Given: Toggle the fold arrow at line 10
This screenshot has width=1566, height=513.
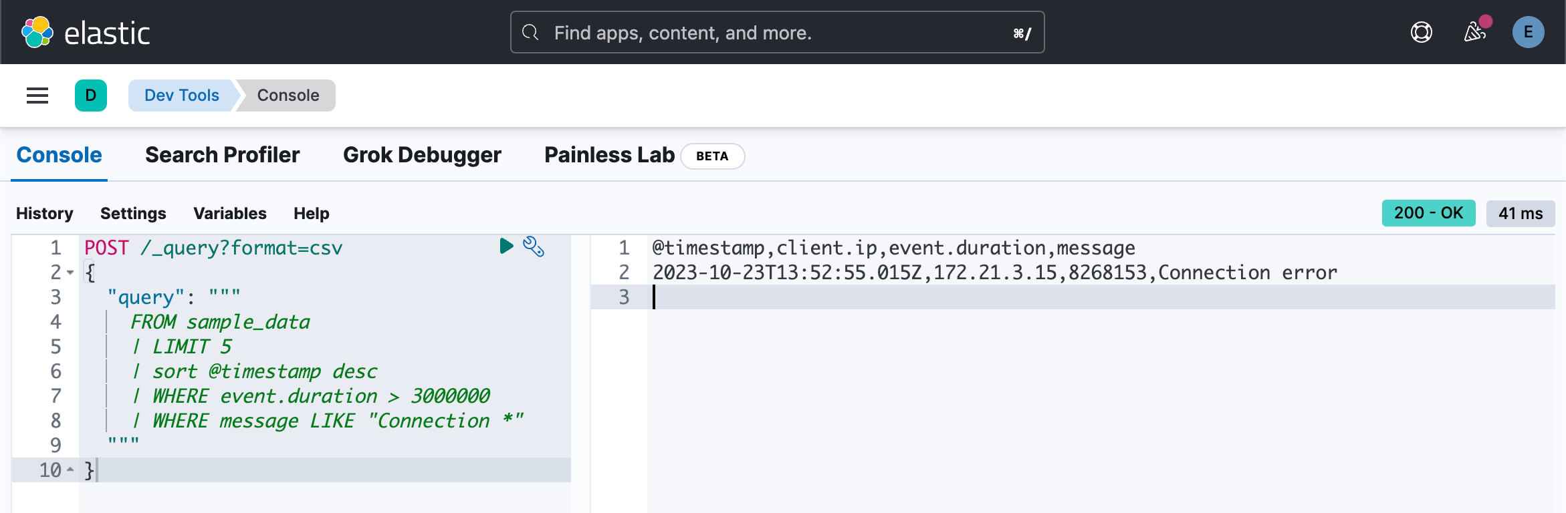Looking at the screenshot, I should tap(70, 470).
